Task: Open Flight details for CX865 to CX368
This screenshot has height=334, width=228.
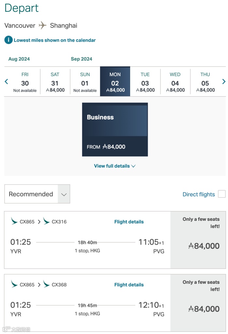Action: [129, 285]
